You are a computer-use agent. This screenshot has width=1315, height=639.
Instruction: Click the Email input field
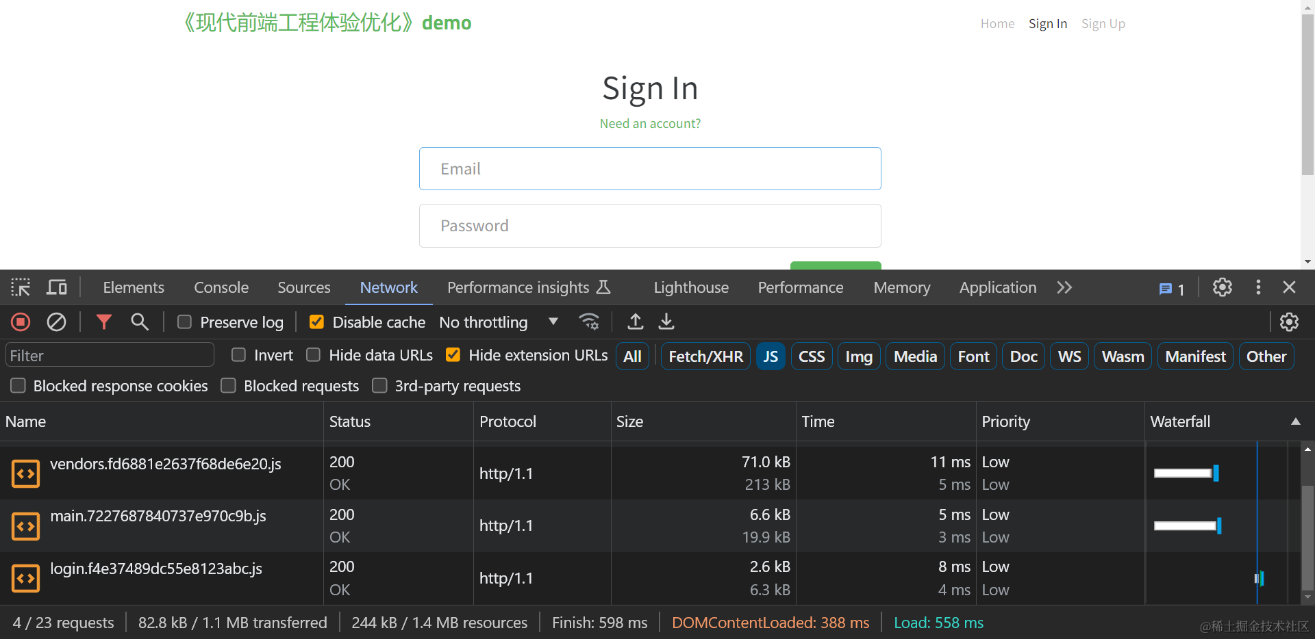[650, 169]
